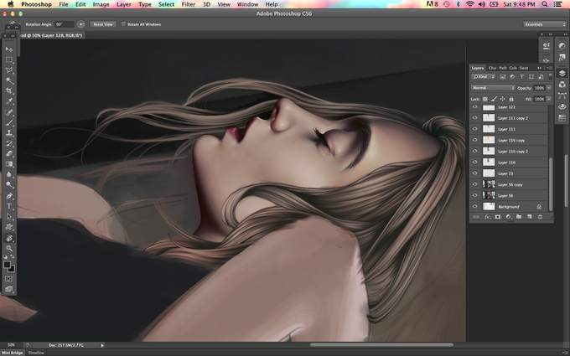
Task: Open the Fill slider dropdown
Action: click(x=549, y=99)
